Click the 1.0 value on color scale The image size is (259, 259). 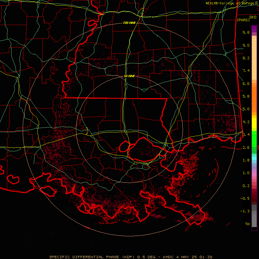(246, 173)
